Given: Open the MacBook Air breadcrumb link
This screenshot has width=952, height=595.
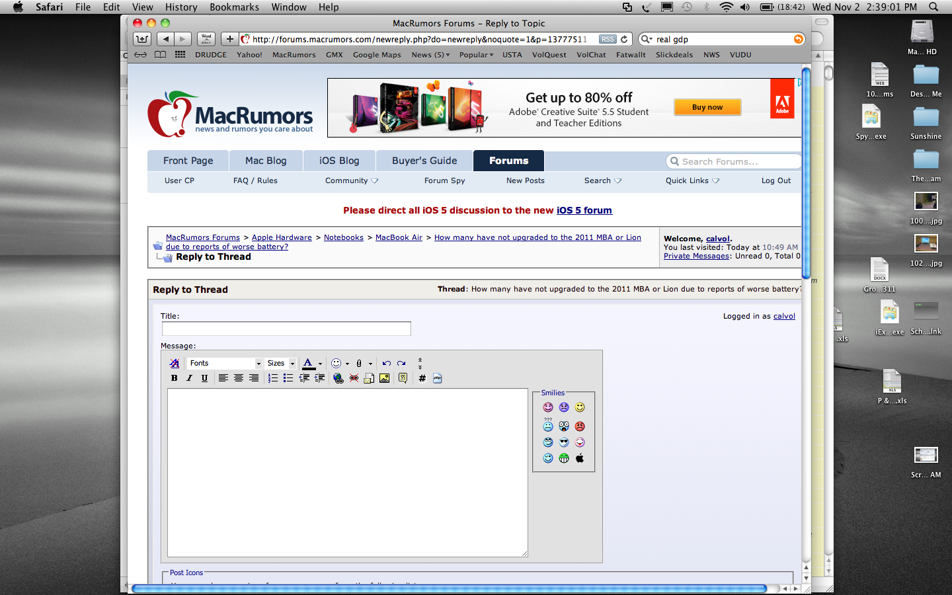Looking at the screenshot, I should coord(399,237).
